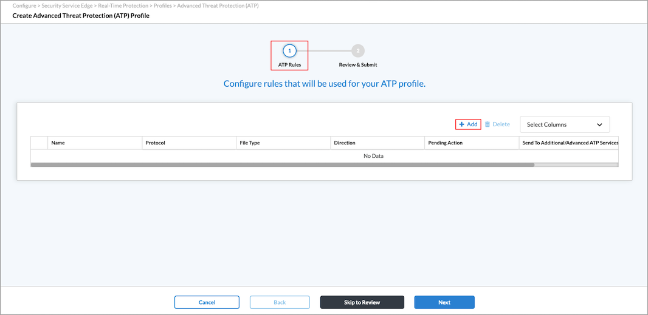Open the Real-Time Protection breadcrumb
This screenshot has width=648, height=315.
[123, 5]
